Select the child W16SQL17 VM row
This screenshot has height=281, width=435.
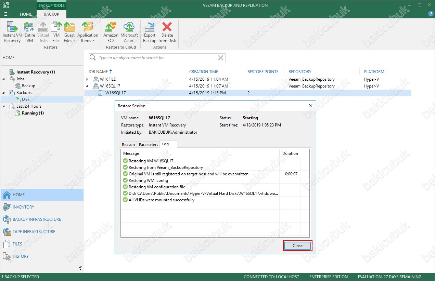coord(247,93)
